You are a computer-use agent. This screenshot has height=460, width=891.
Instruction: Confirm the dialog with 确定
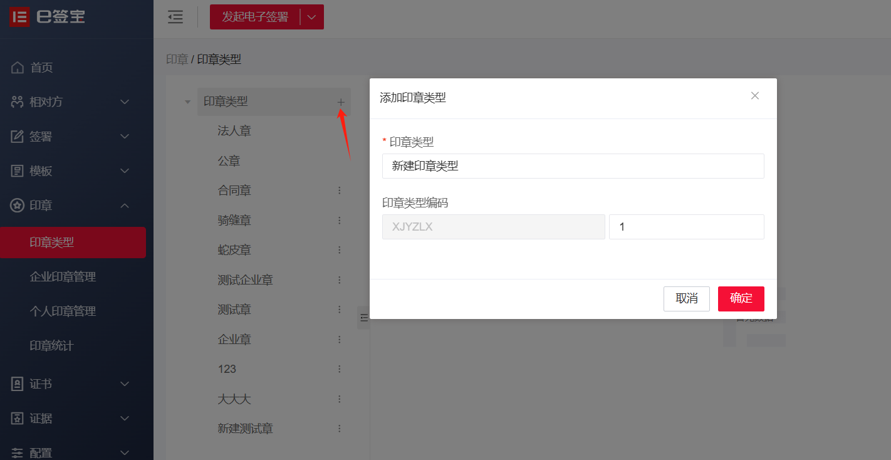(741, 298)
